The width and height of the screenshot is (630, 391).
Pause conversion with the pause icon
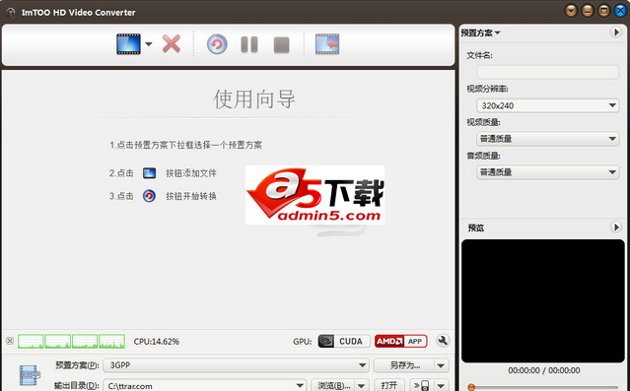point(249,44)
